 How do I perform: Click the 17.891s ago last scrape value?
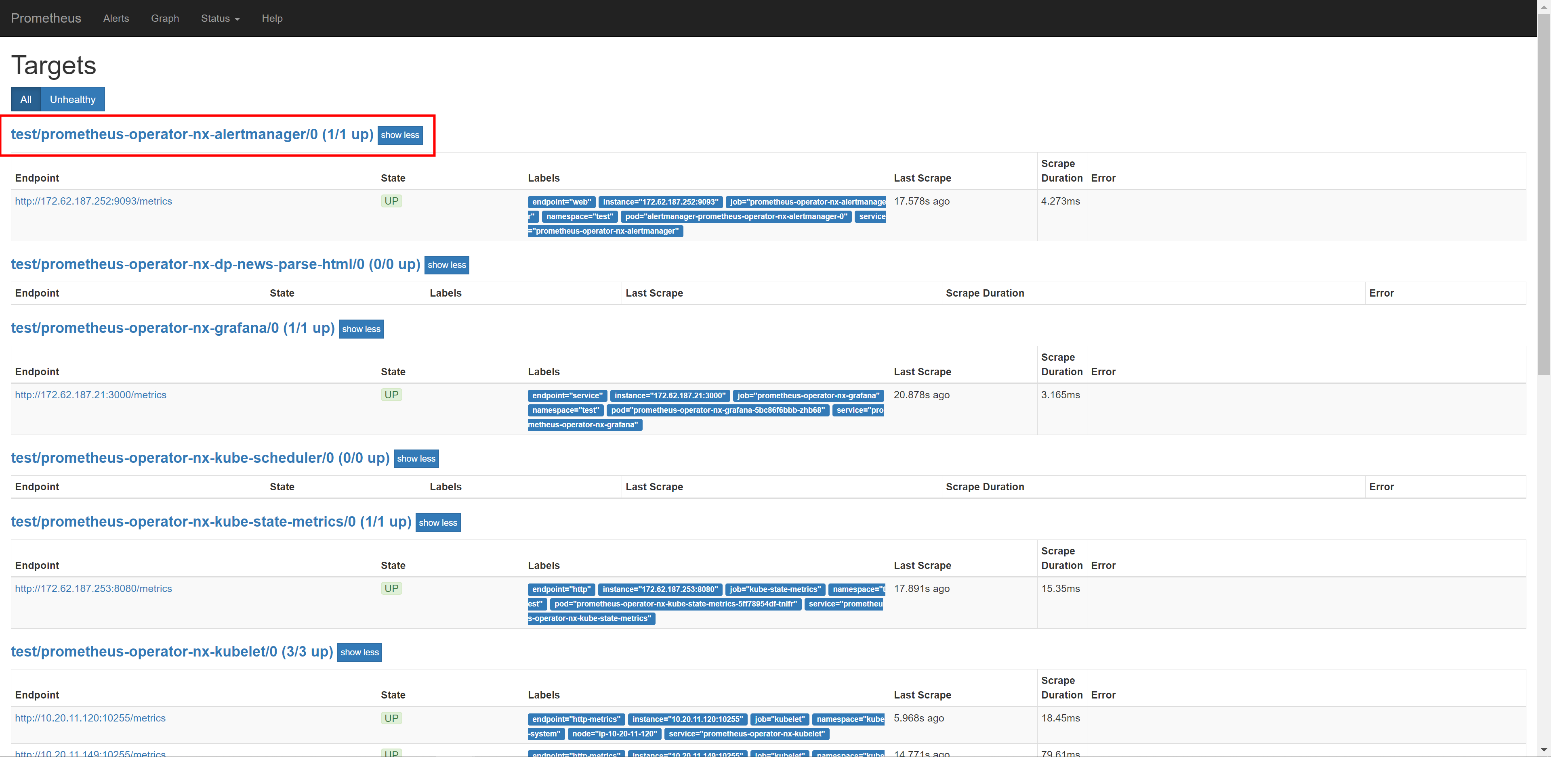click(x=921, y=588)
